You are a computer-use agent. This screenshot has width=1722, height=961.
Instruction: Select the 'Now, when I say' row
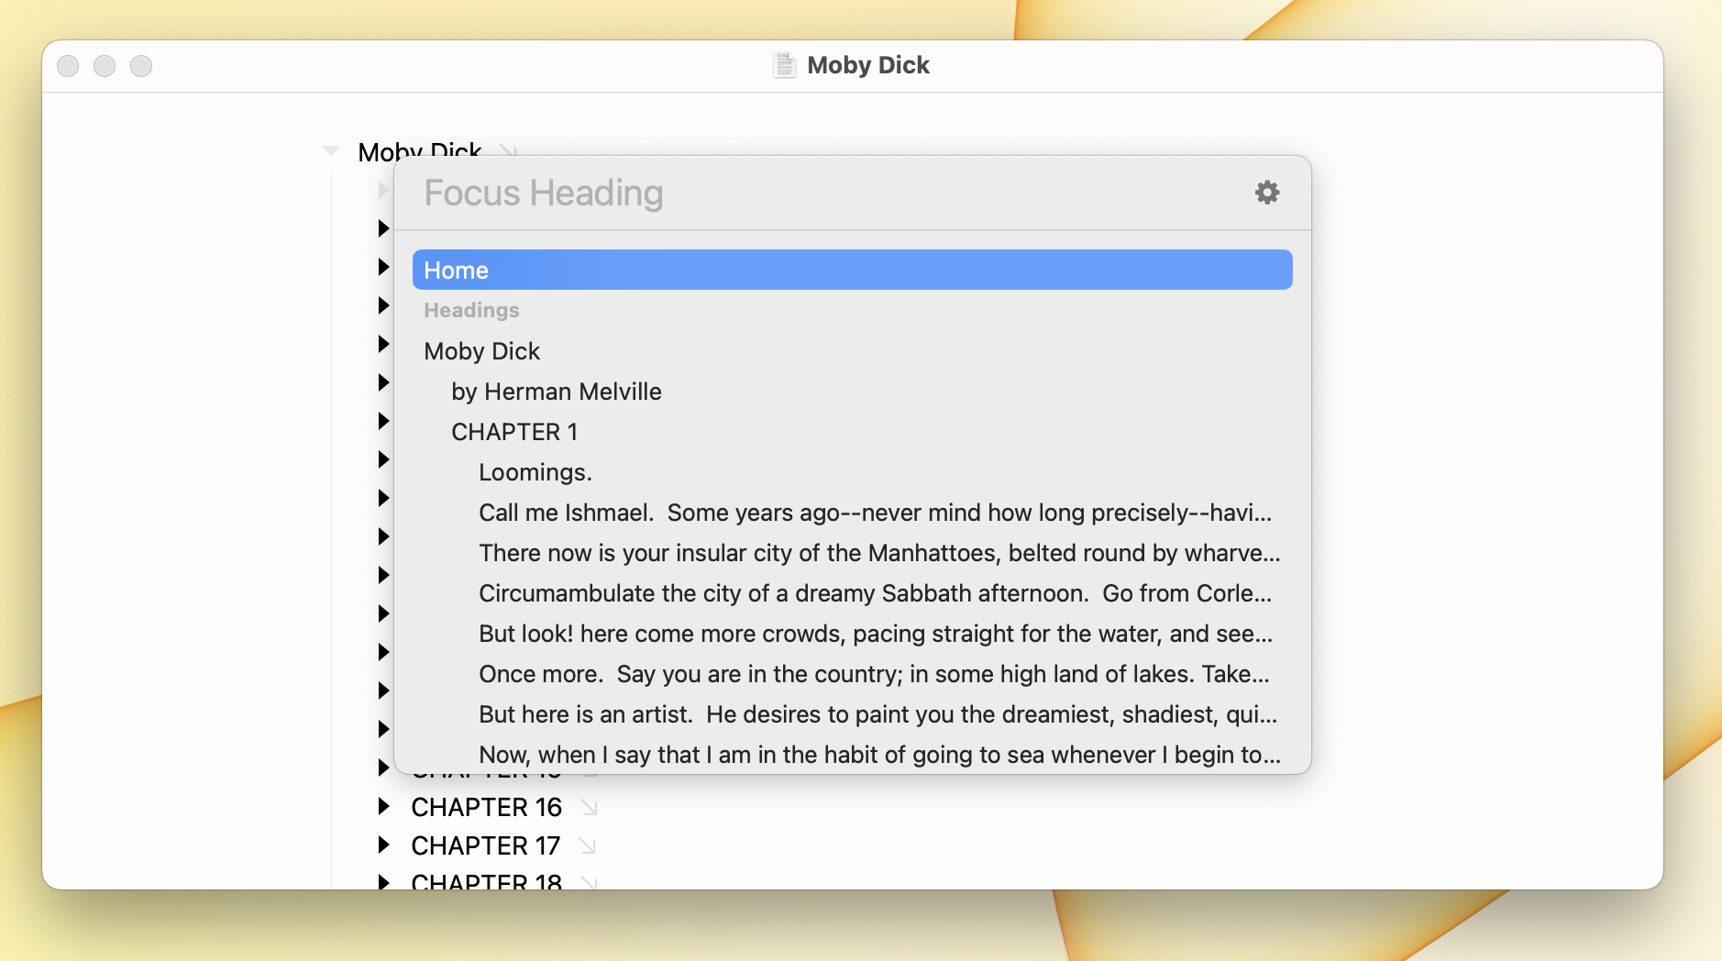[x=853, y=754]
